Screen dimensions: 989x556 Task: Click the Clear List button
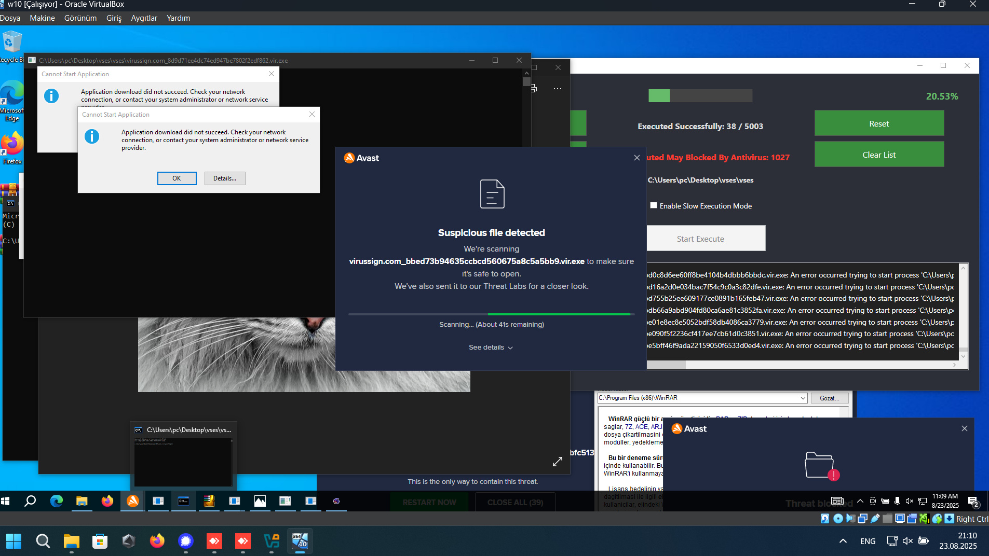[x=879, y=155]
